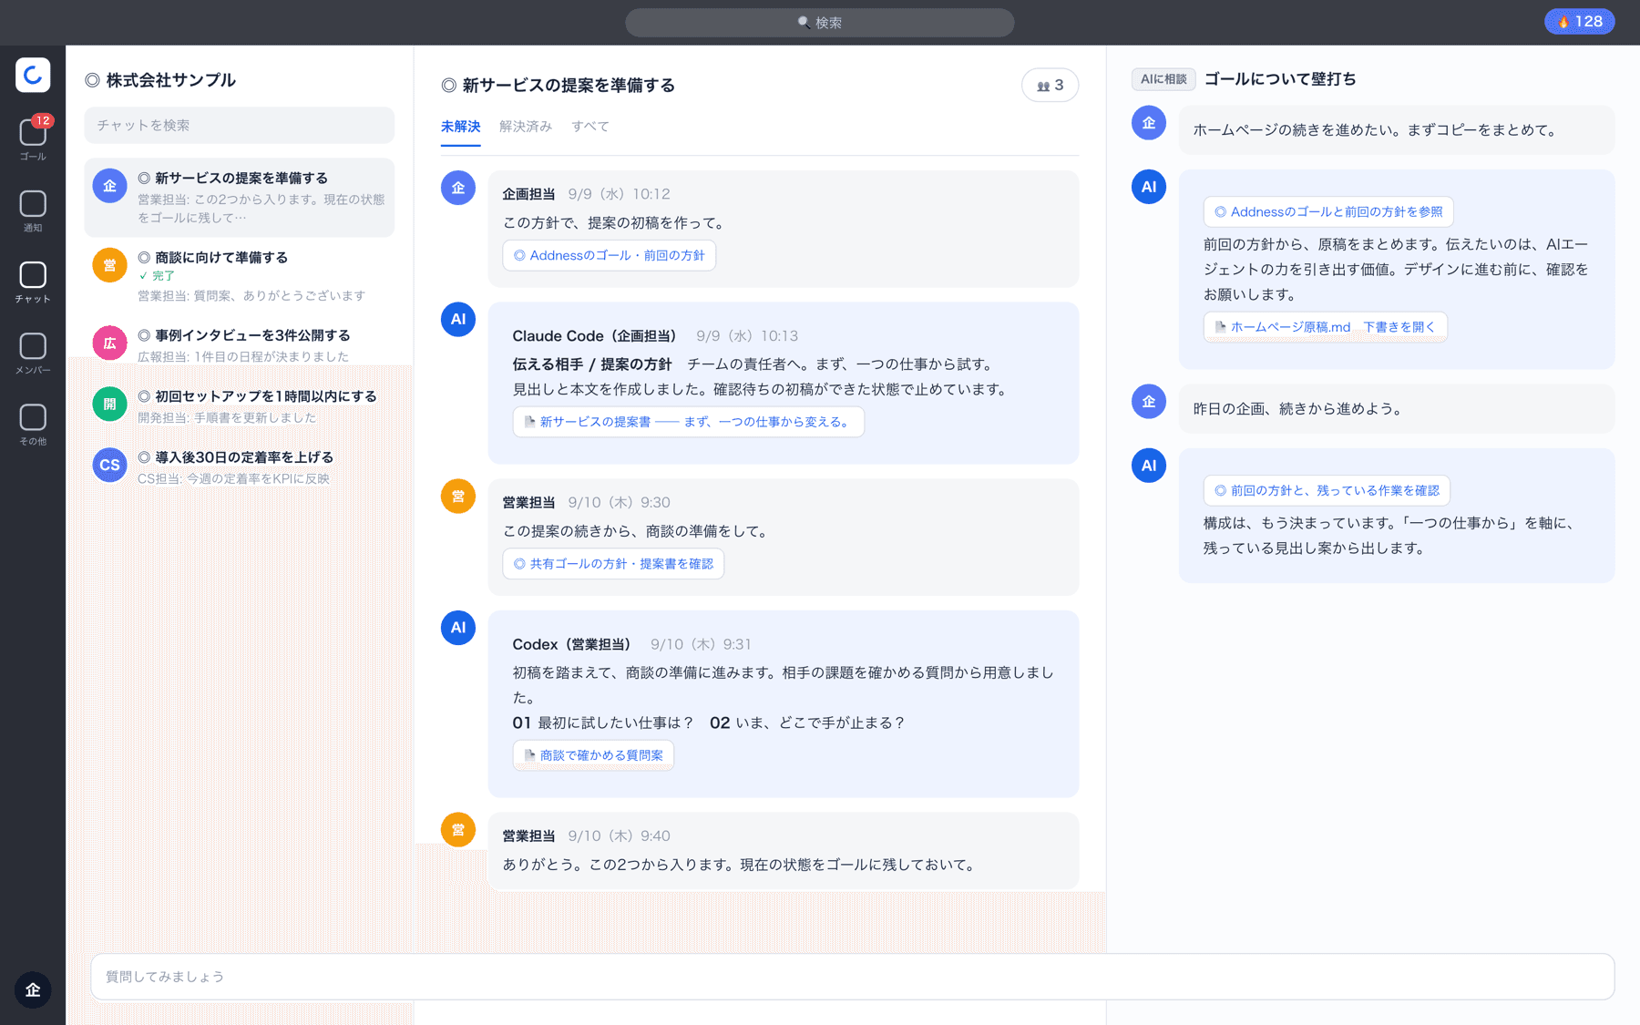Click the AIに相談 tag
This screenshot has height=1025, width=1640.
point(1163,79)
